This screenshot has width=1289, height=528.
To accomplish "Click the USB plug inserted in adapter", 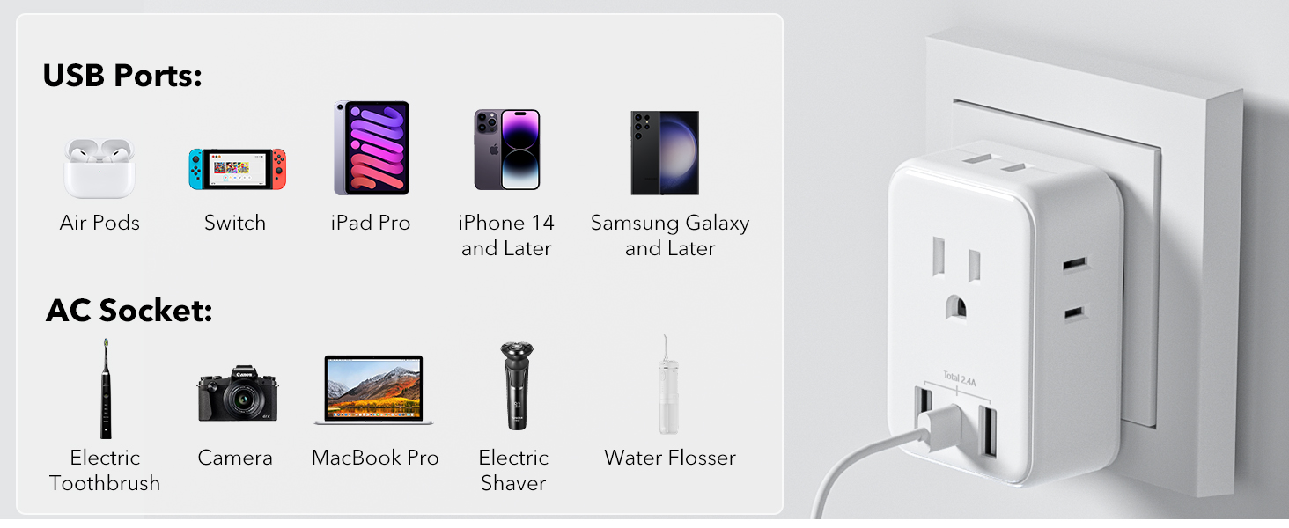I will pyautogui.click(x=931, y=422).
